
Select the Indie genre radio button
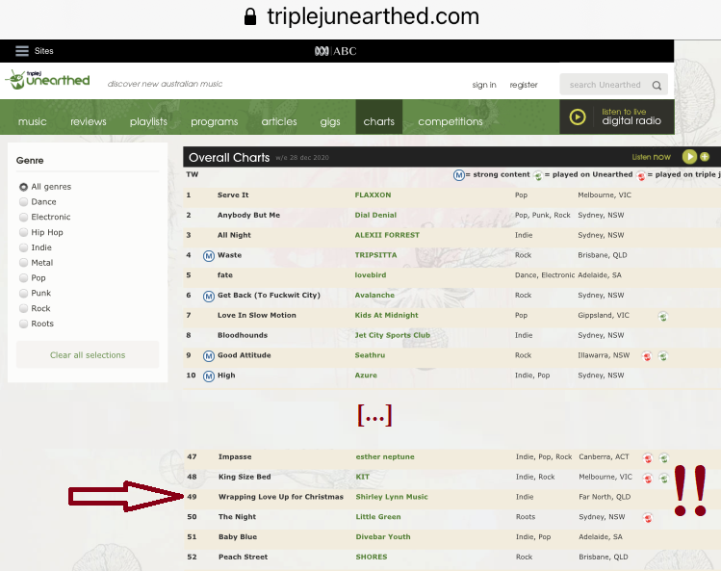coord(23,247)
